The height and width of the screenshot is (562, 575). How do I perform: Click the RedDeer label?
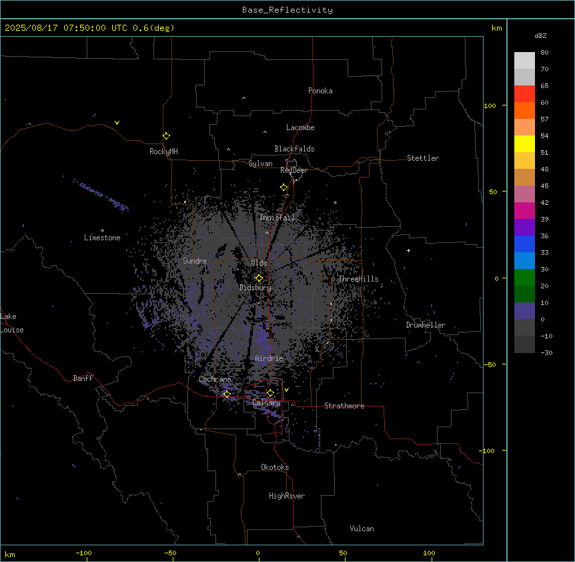point(294,170)
